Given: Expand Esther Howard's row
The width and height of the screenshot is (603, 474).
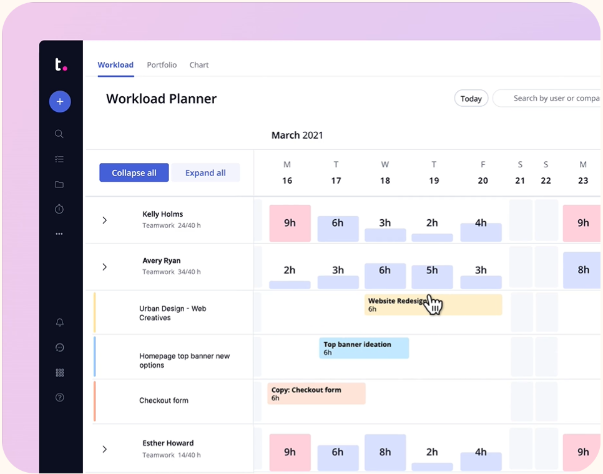Looking at the screenshot, I should point(105,448).
